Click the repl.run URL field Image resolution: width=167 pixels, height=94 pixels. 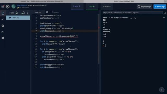point(133,13)
